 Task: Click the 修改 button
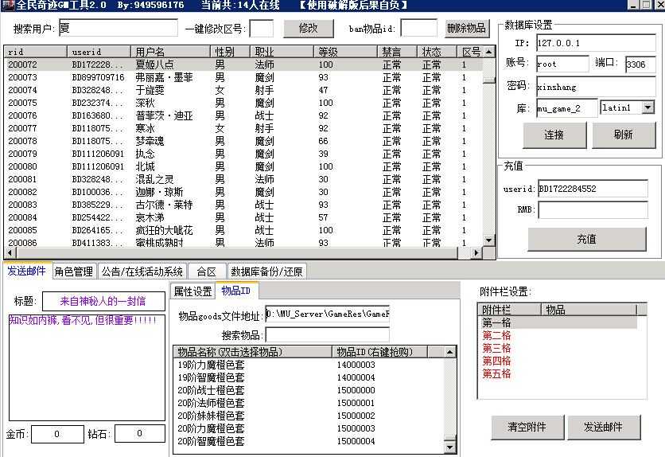(308, 29)
